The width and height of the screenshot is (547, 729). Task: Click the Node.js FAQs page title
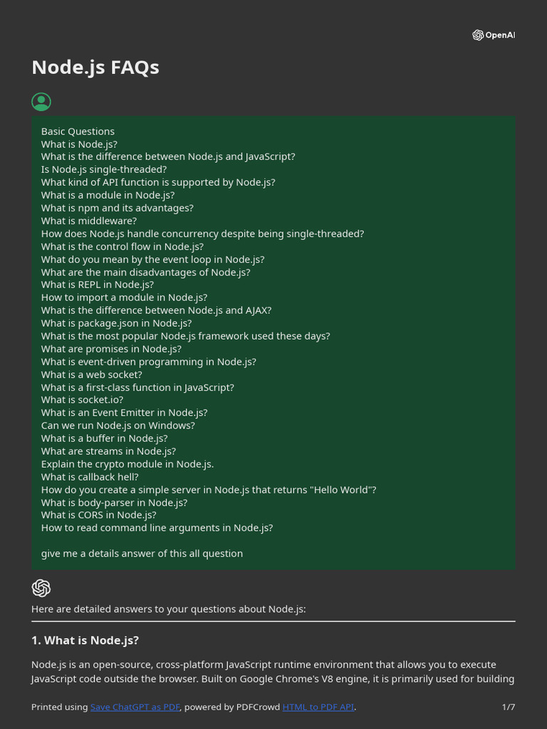(x=95, y=67)
